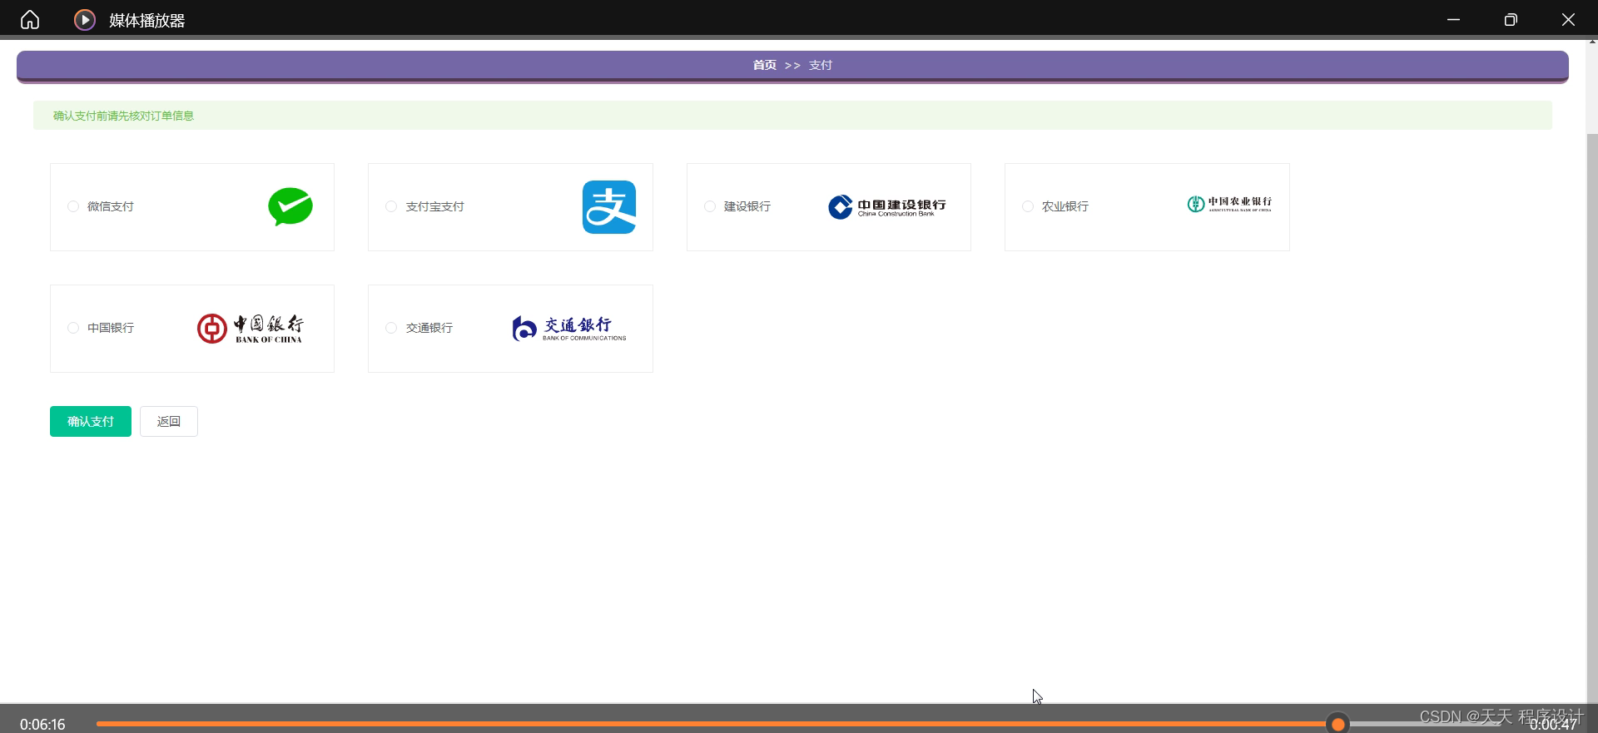
Task: Click the 返回 back button
Action: coord(169,422)
